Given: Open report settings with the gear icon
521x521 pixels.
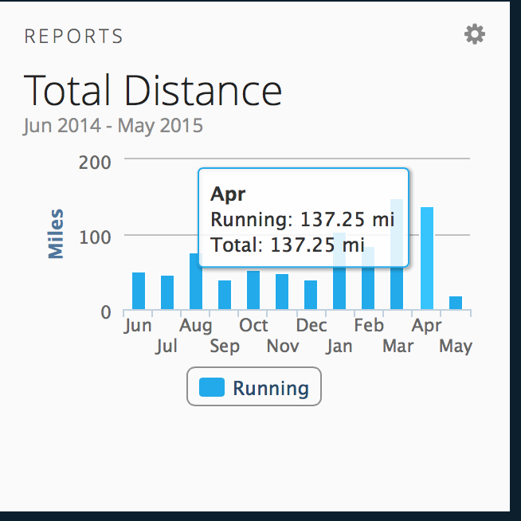Looking at the screenshot, I should tap(475, 34).
